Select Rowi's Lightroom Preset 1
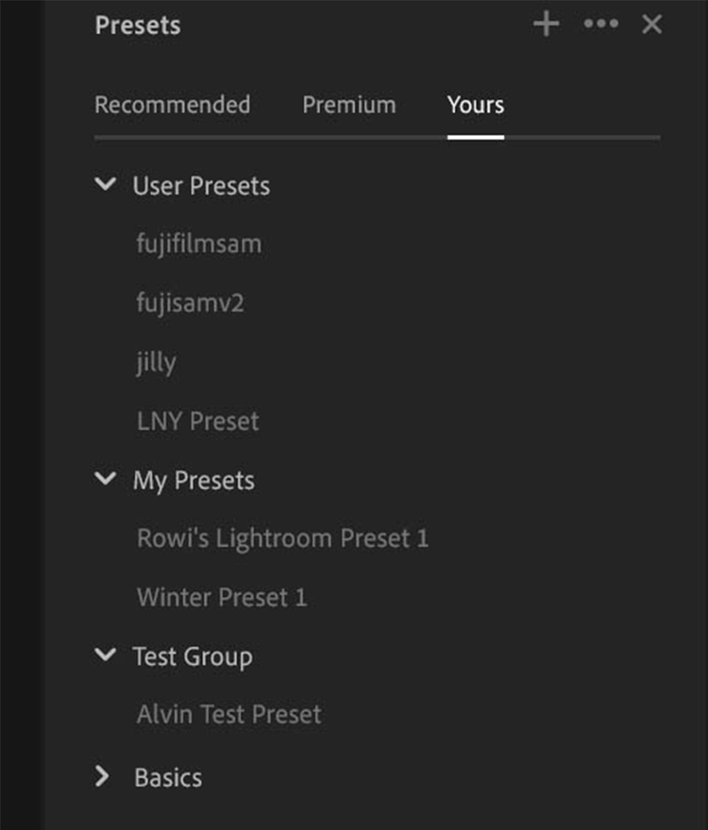The height and width of the screenshot is (830, 708). 282,539
